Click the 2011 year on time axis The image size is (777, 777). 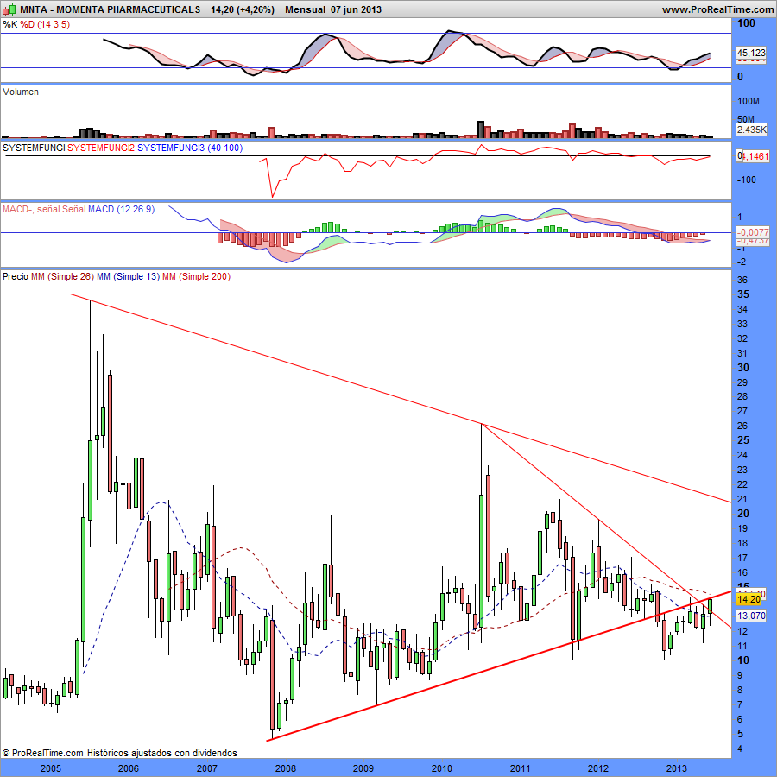click(520, 768)
